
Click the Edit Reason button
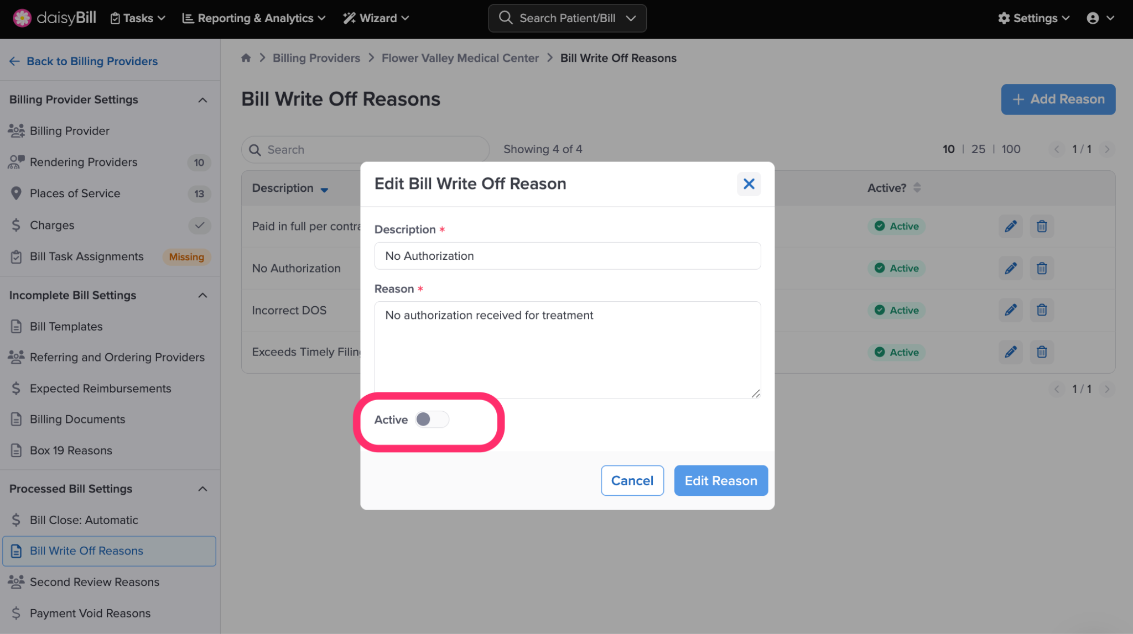click(720, 480)
